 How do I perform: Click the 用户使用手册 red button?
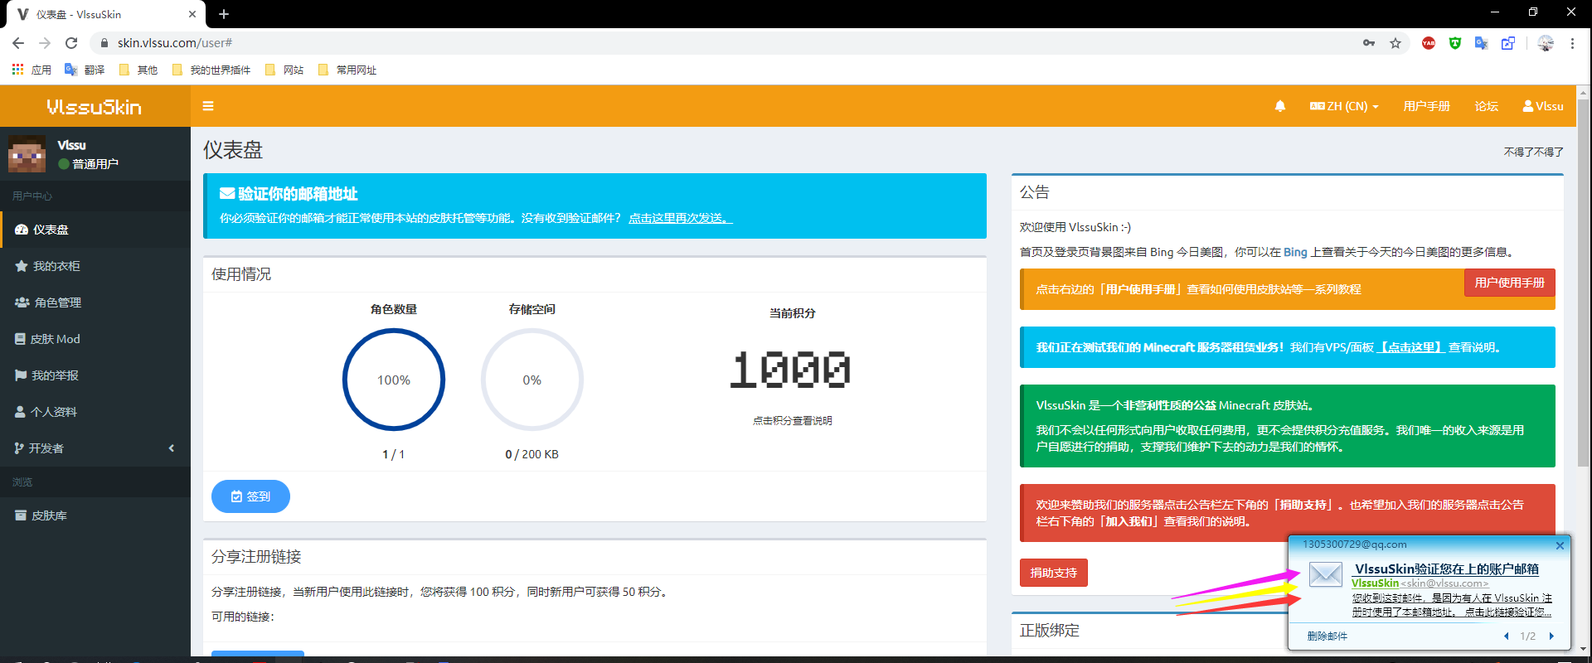coord(1509,283)
